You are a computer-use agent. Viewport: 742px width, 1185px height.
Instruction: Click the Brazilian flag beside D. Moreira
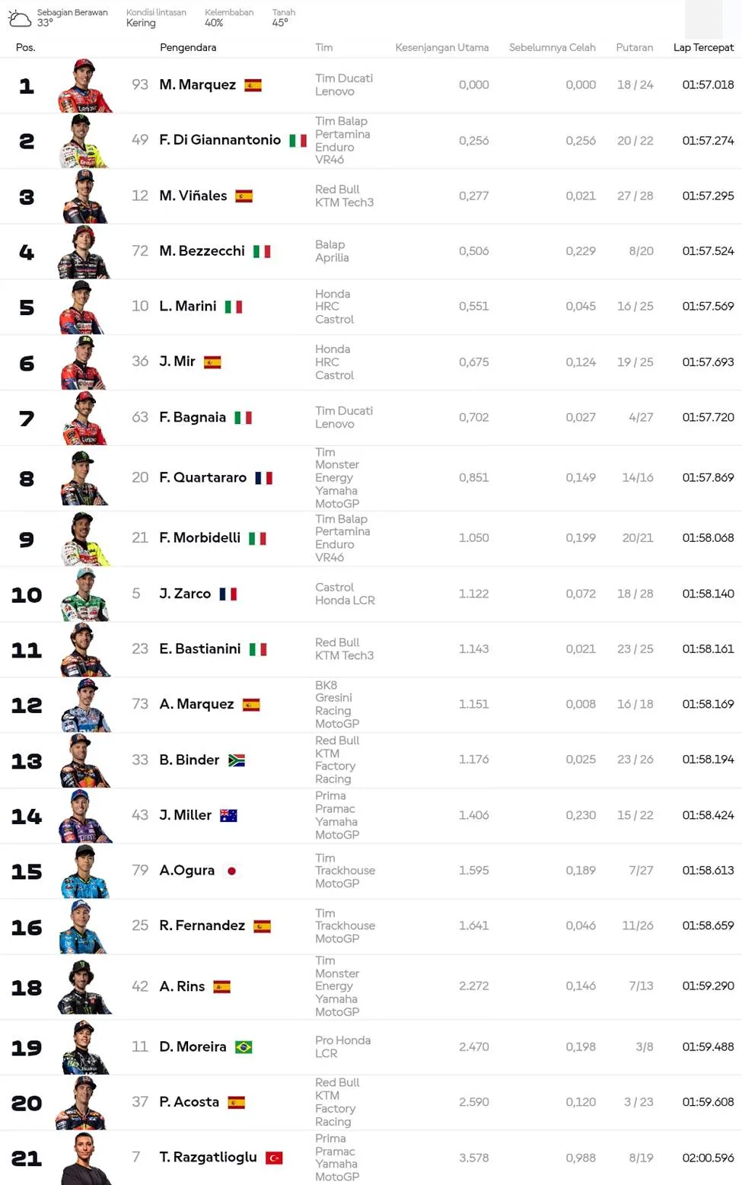[244, 1047]
